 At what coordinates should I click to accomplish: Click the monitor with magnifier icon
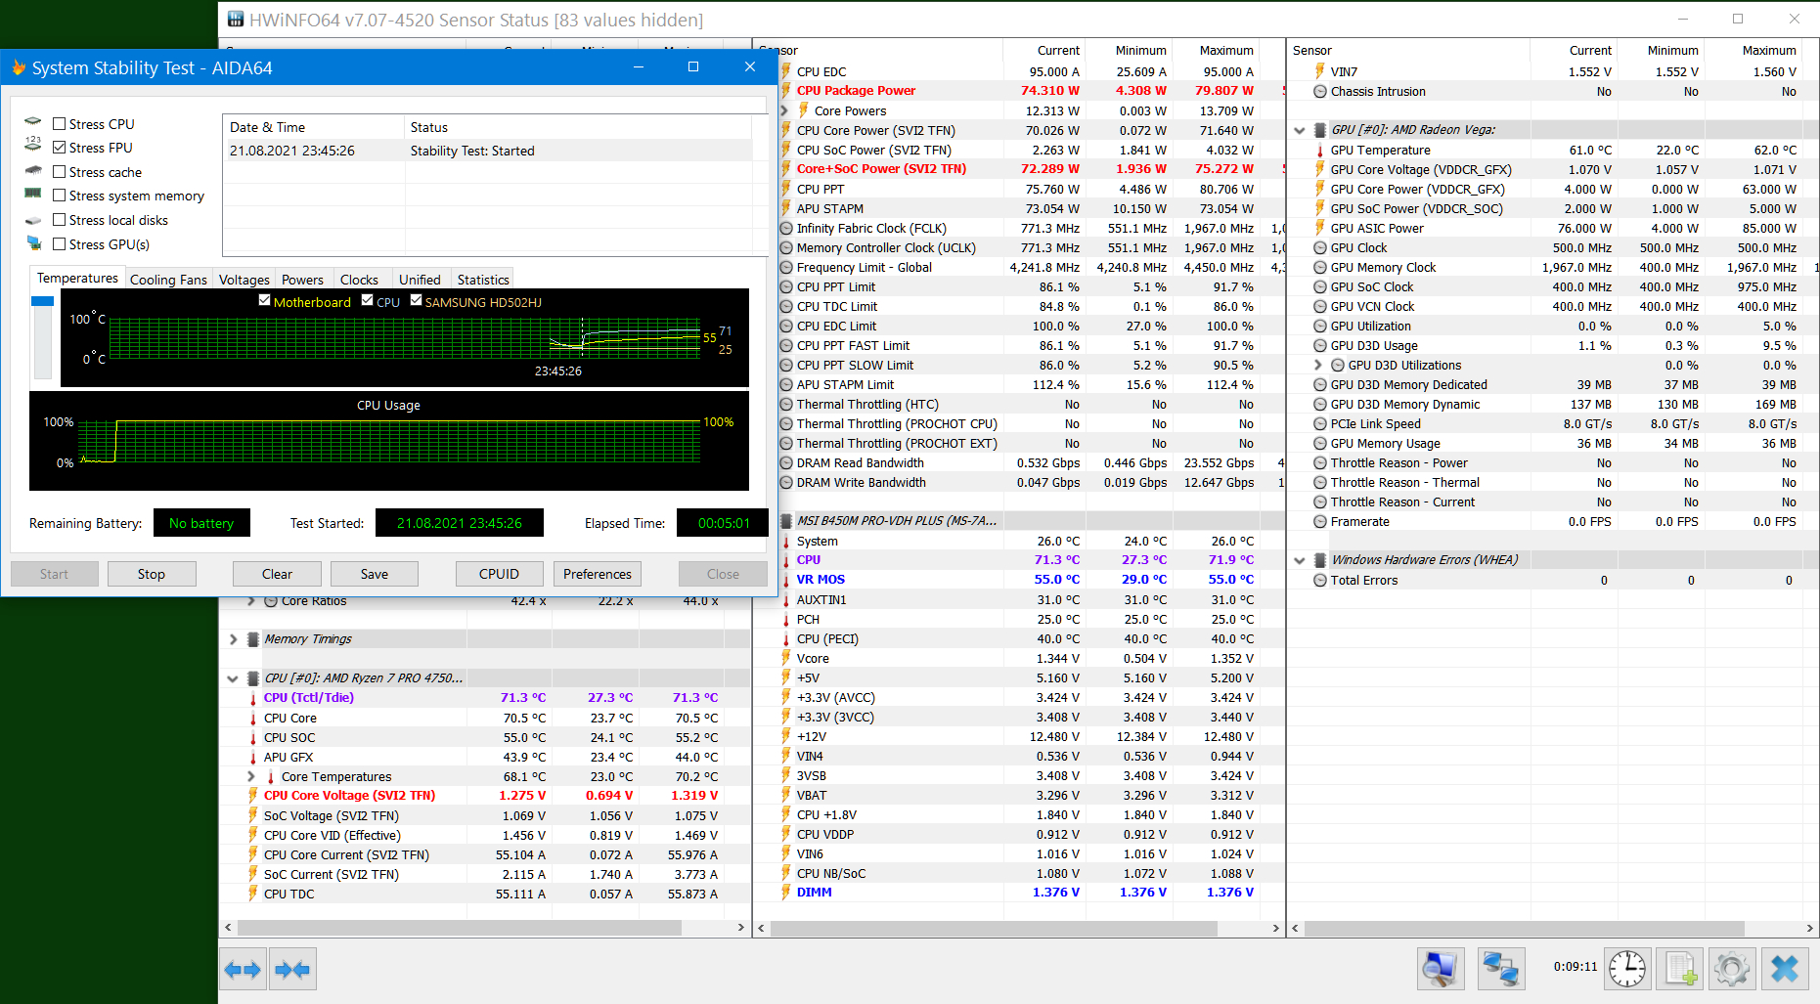point(1440,969)
